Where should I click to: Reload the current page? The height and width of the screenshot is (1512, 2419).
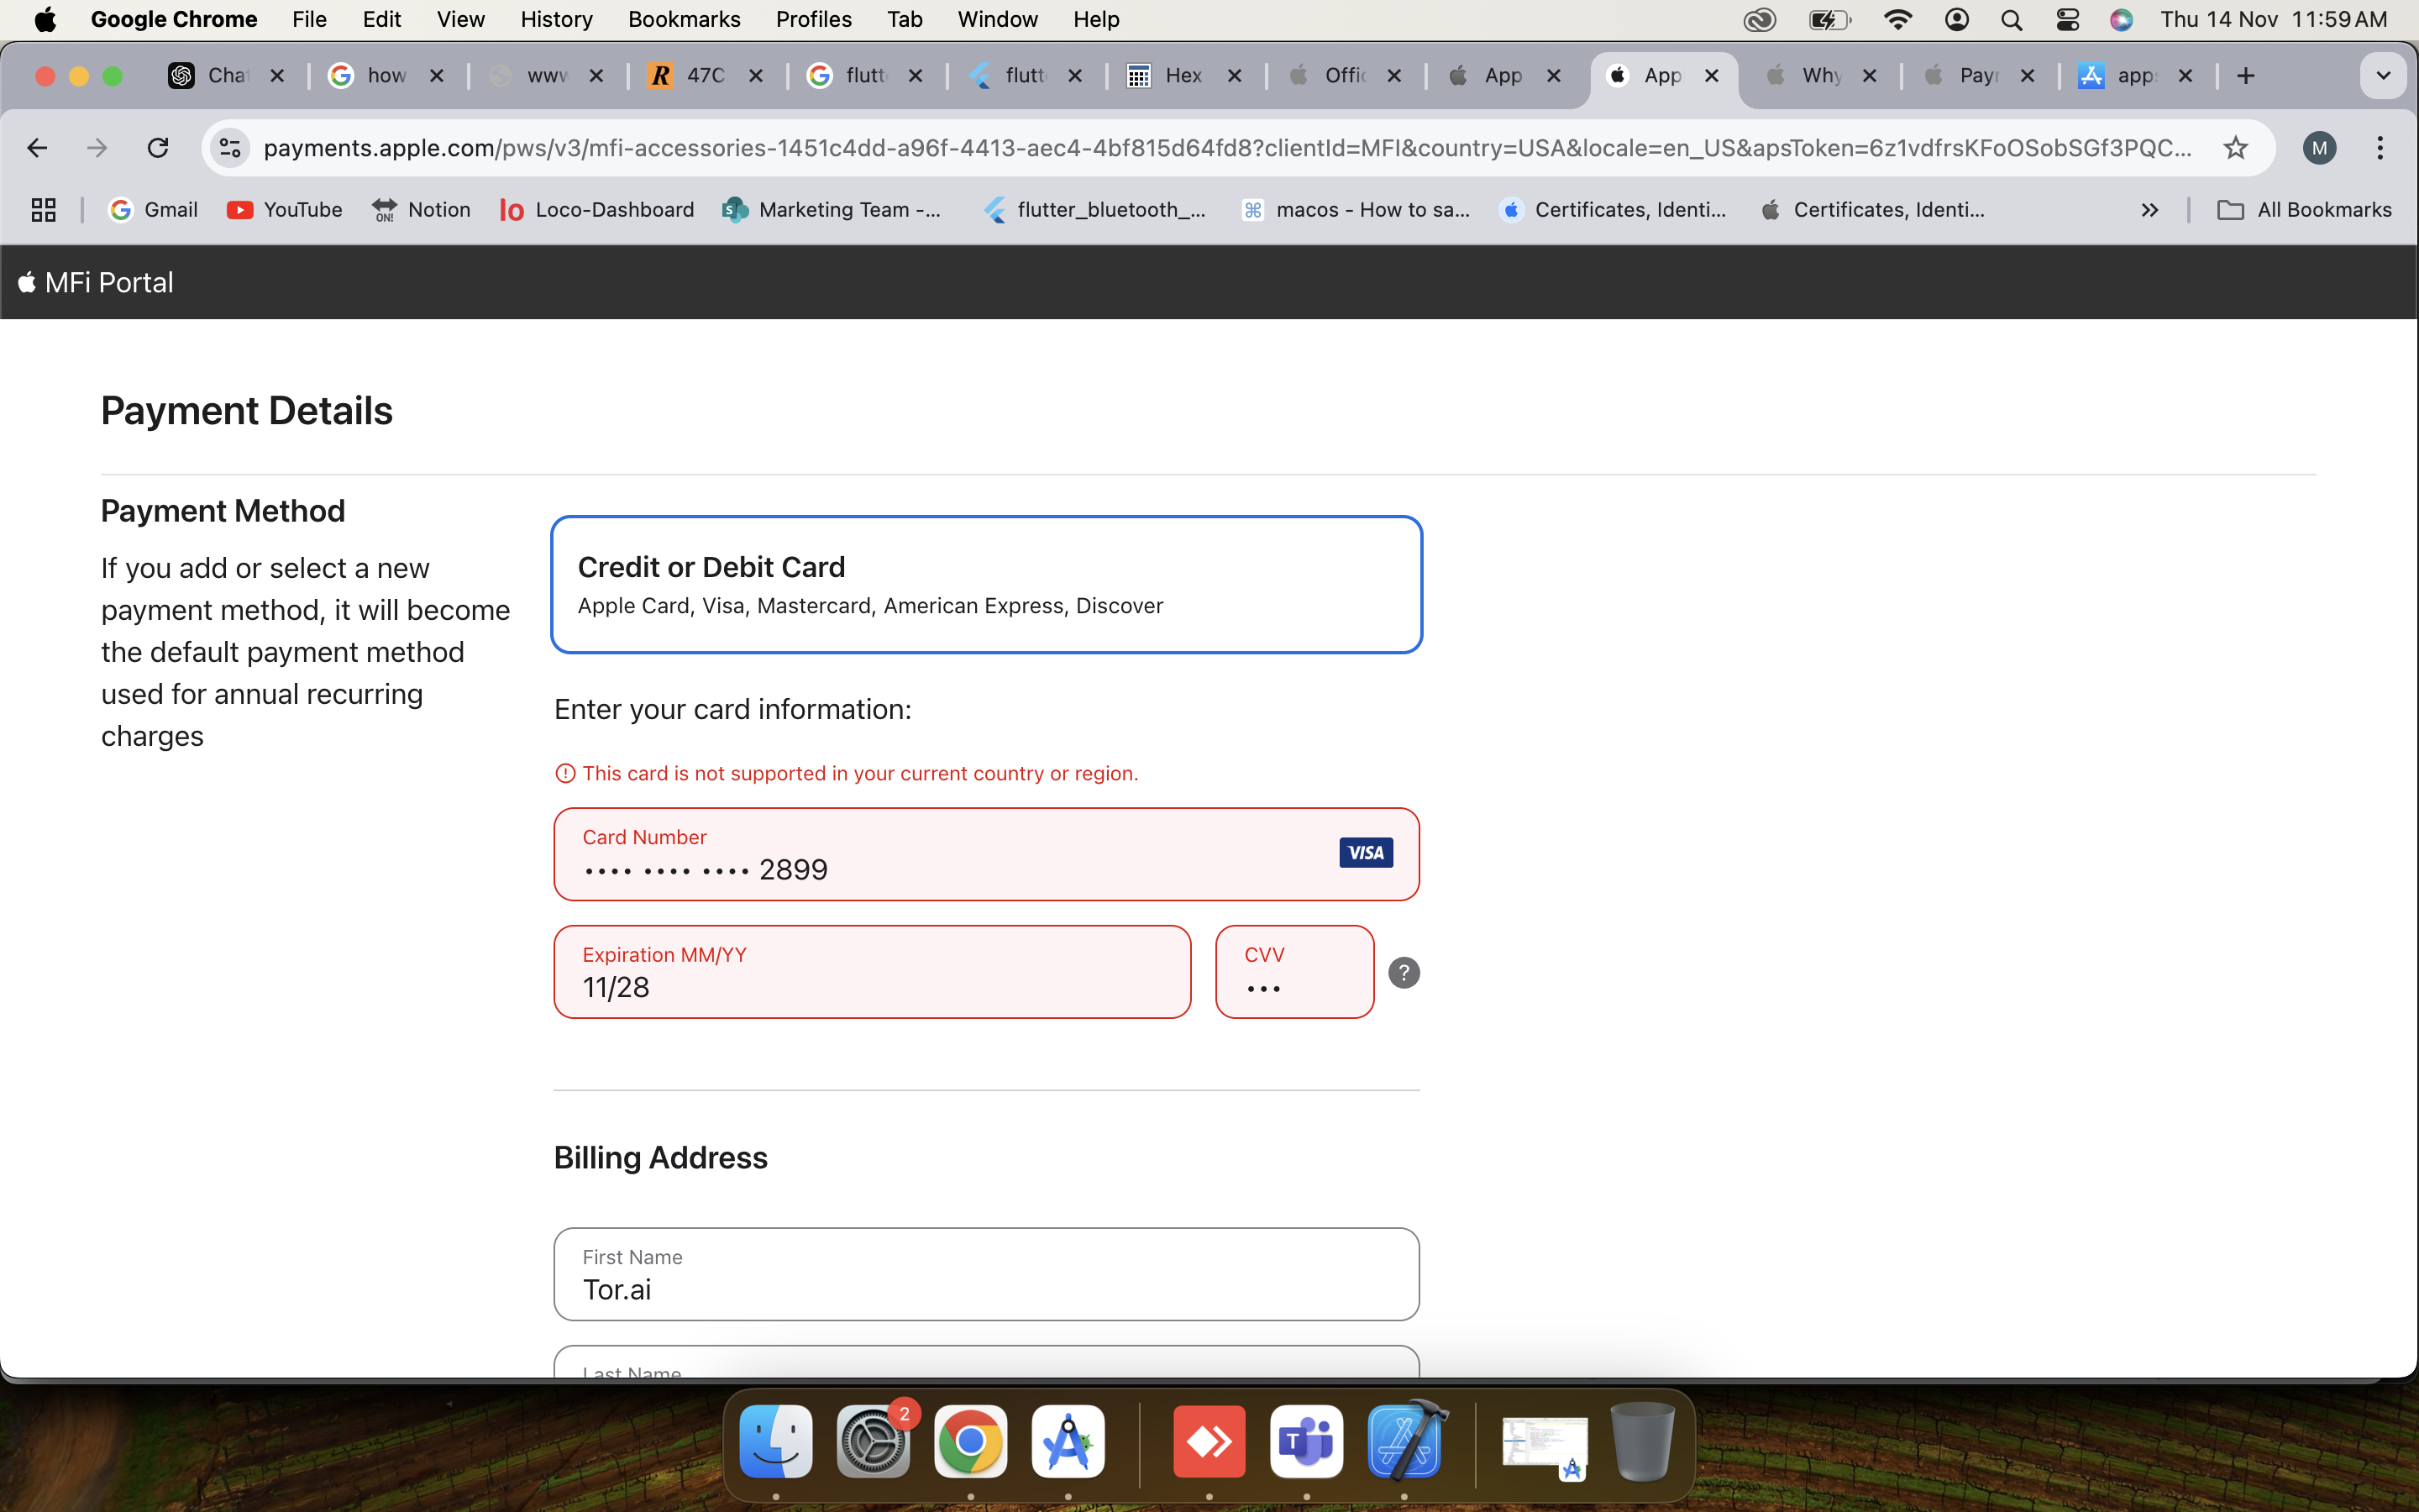point(158,148)
